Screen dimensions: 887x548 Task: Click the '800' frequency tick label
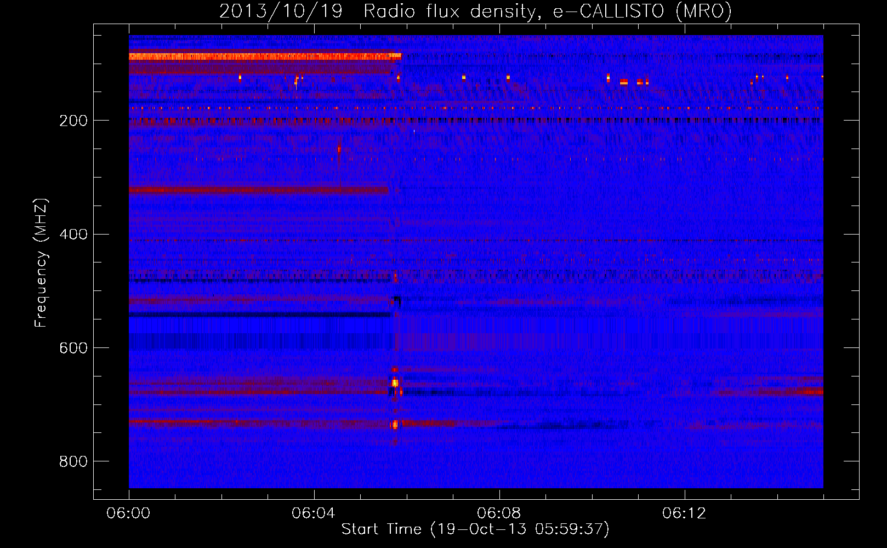coord(73,462)
